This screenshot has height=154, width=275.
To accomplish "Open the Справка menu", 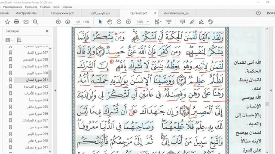I will (x=67, y=7).
